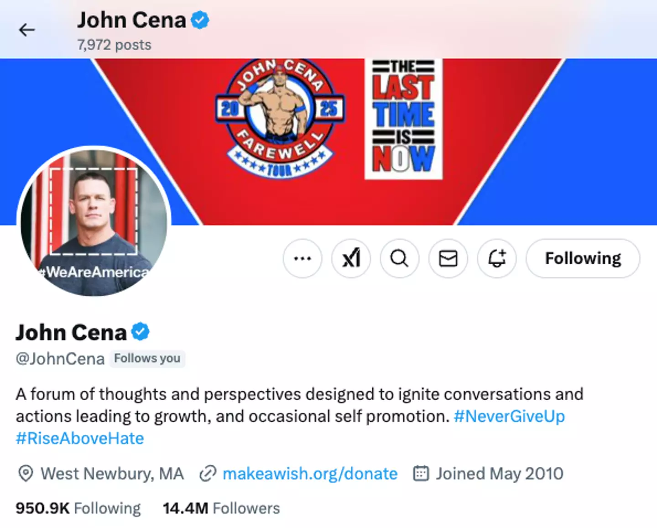This screenshot has width=657, height=528.
Task: Open the #RiseAboveHate hashtag link
Action: point(80,438)
